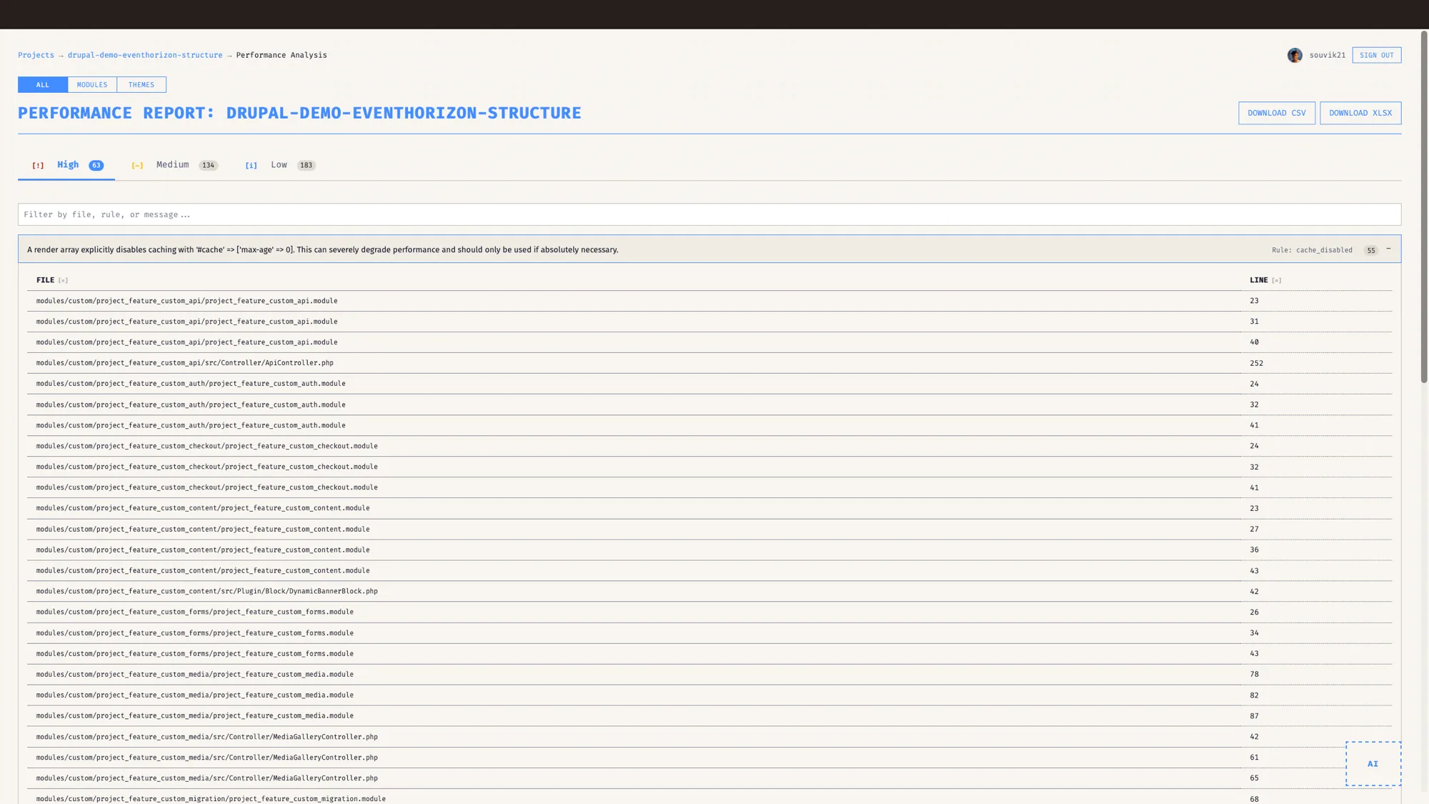The image size is (1429, 804).
Task: Click the Performance Analysis breadcrumb text
Action: click(282, 55)
